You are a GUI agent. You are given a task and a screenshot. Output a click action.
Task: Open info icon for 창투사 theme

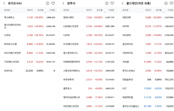107,3
